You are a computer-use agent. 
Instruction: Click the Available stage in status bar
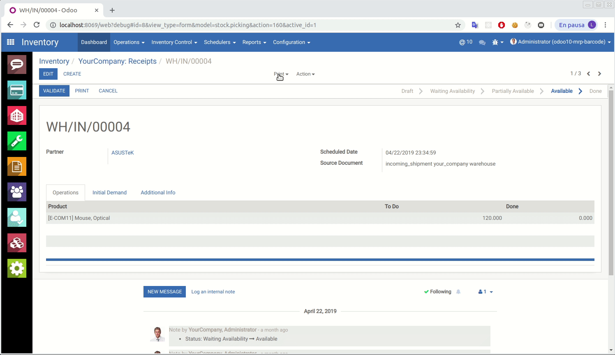[x=562, y=91]
